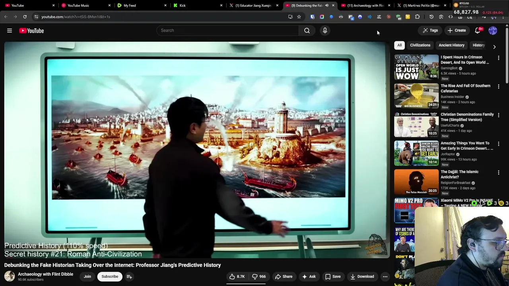
Task: Open Archaeology with Flint Dibble channel name
Action: click(x=45, y=274)
